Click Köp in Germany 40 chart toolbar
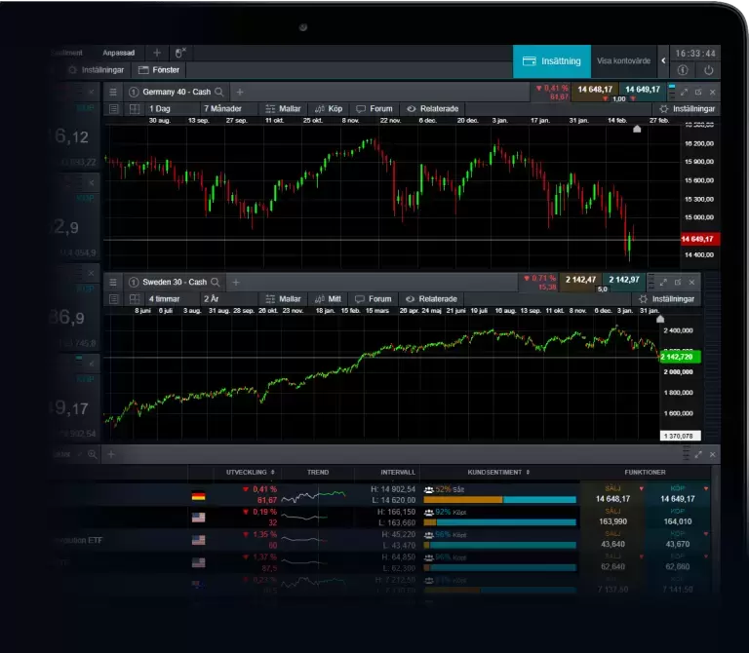Image resolution: width=749 pixels, height=653 pixels. [x=329, y=109]
